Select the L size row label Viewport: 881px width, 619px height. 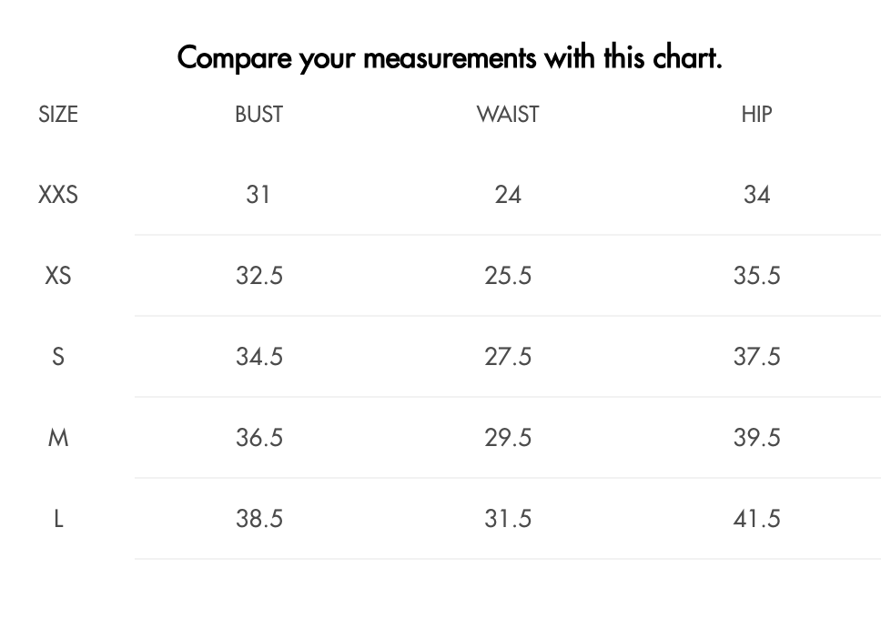tap(58, 518)
